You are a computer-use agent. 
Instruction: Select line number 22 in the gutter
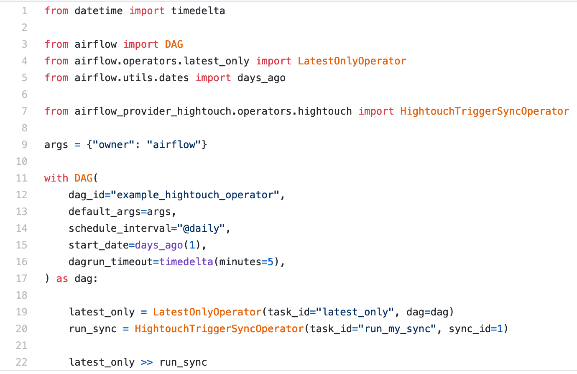(22, 362)
